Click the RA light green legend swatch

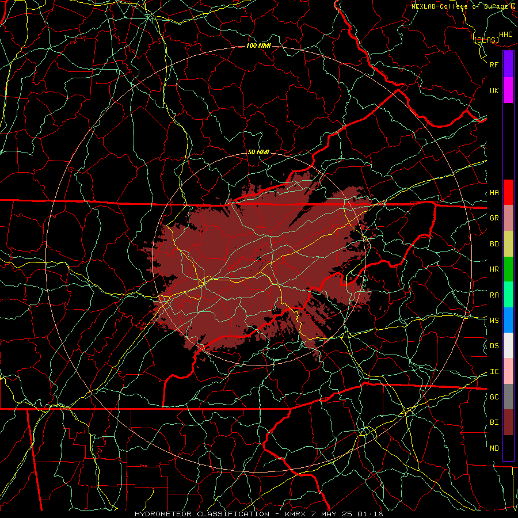point(508,295)
